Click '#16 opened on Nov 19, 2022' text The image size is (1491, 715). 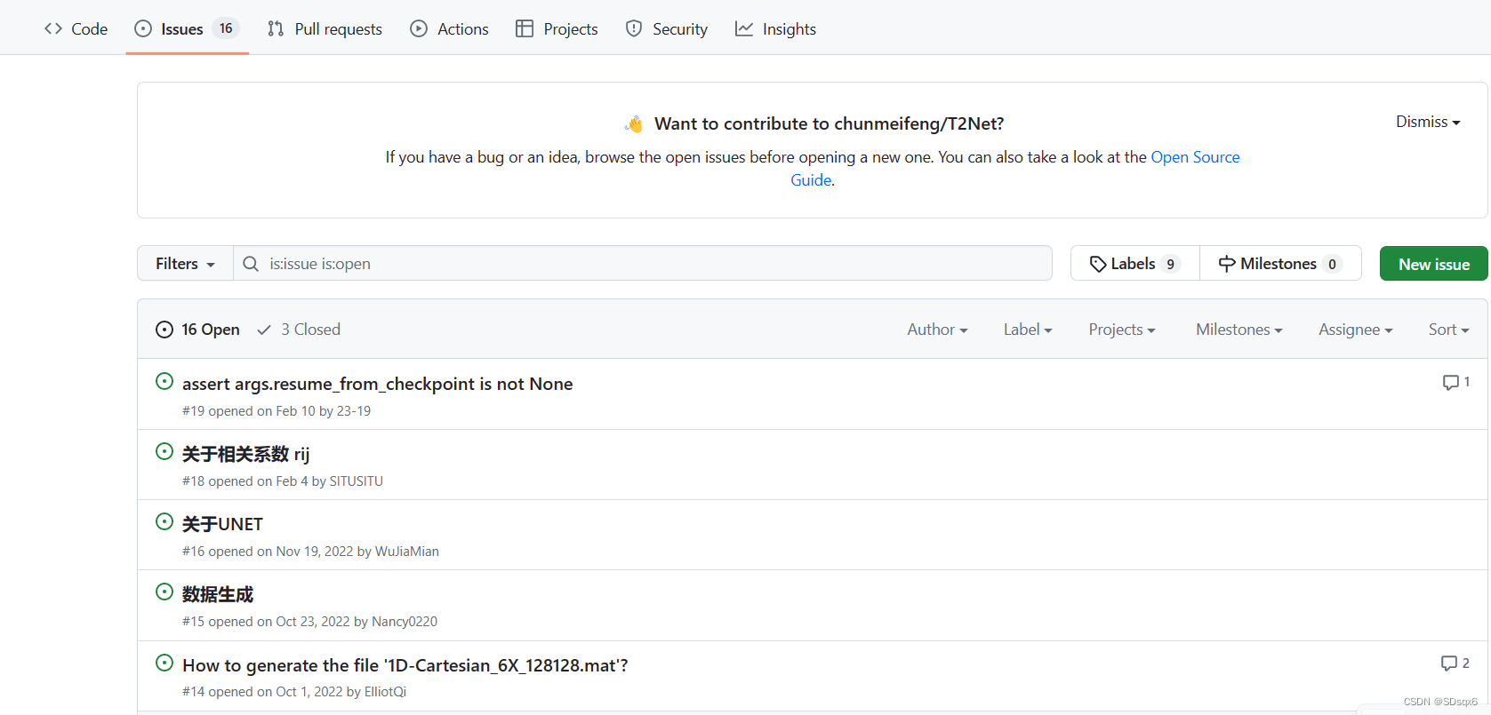pos(268,552)
